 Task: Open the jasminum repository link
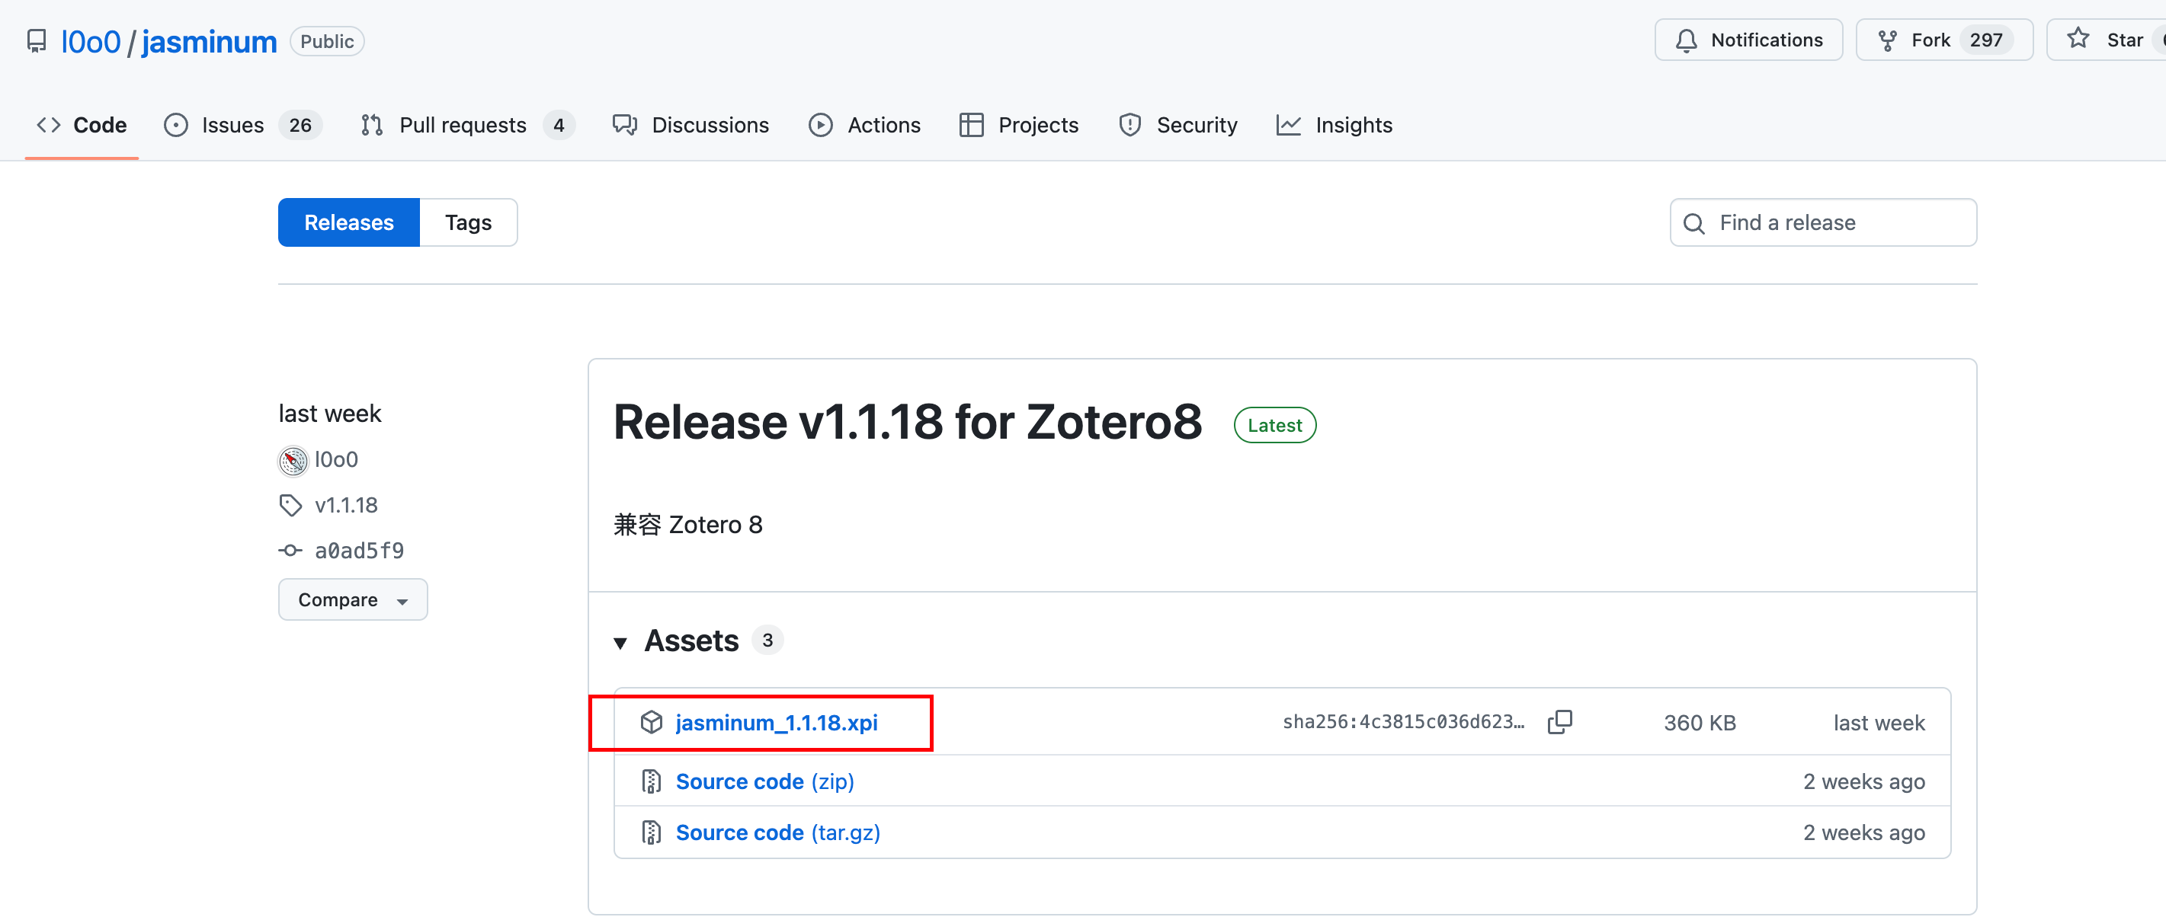tap(210, 41)
